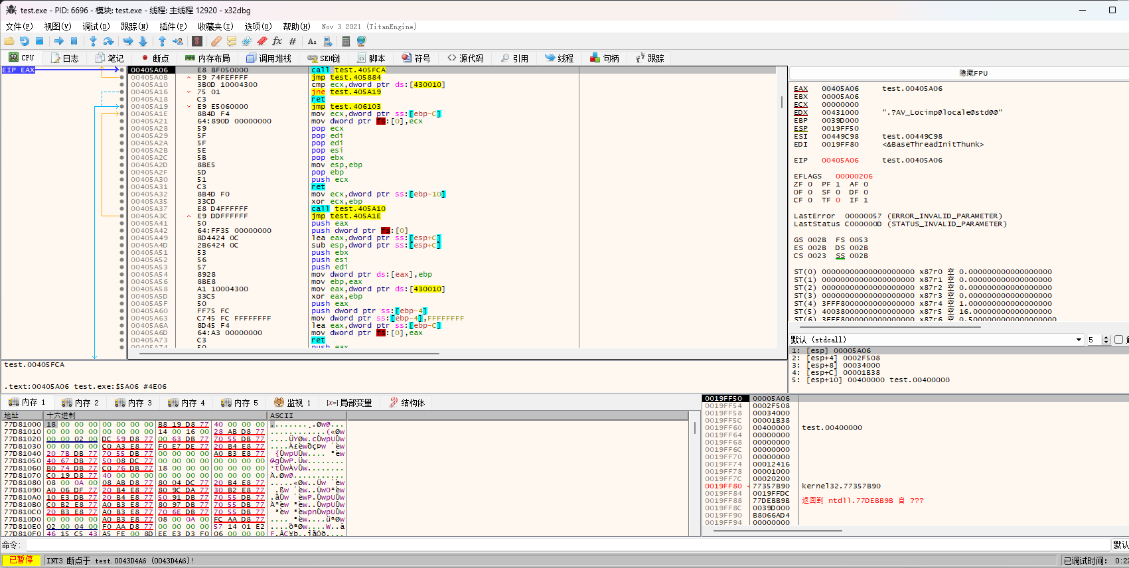The width and height of the screenshot is (1129, 568).
Task: Run the program with the arrow icon
Action: [58, 41]
